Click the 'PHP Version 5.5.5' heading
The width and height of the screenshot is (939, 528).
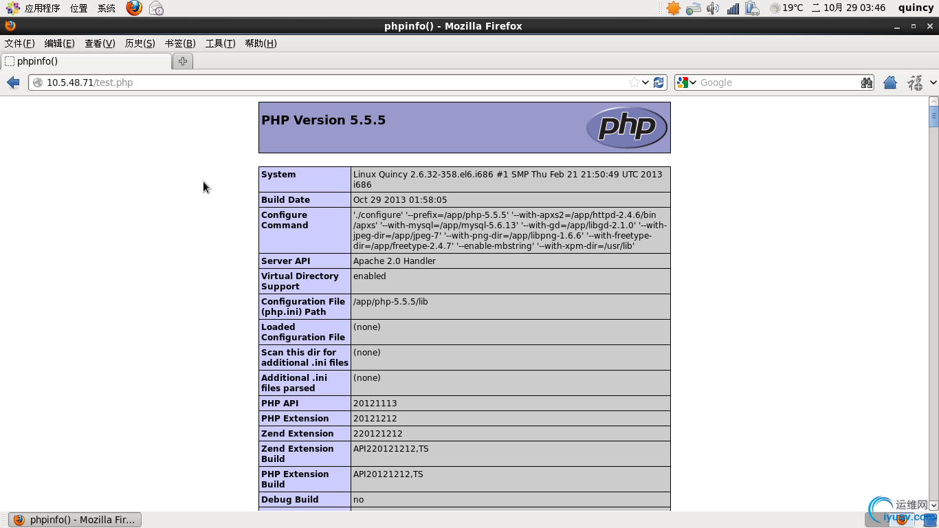(323, 120)
